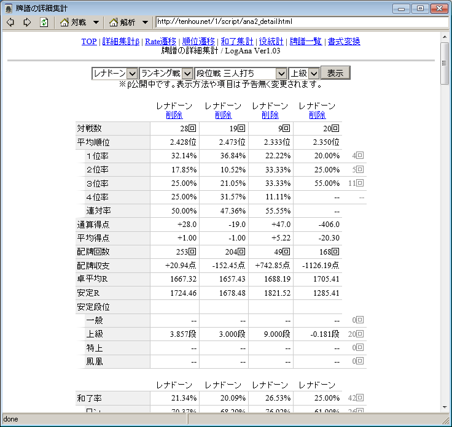
Task: Maximize the 牌譜の詳細集計 window
Action: click(x=420, y=9)
